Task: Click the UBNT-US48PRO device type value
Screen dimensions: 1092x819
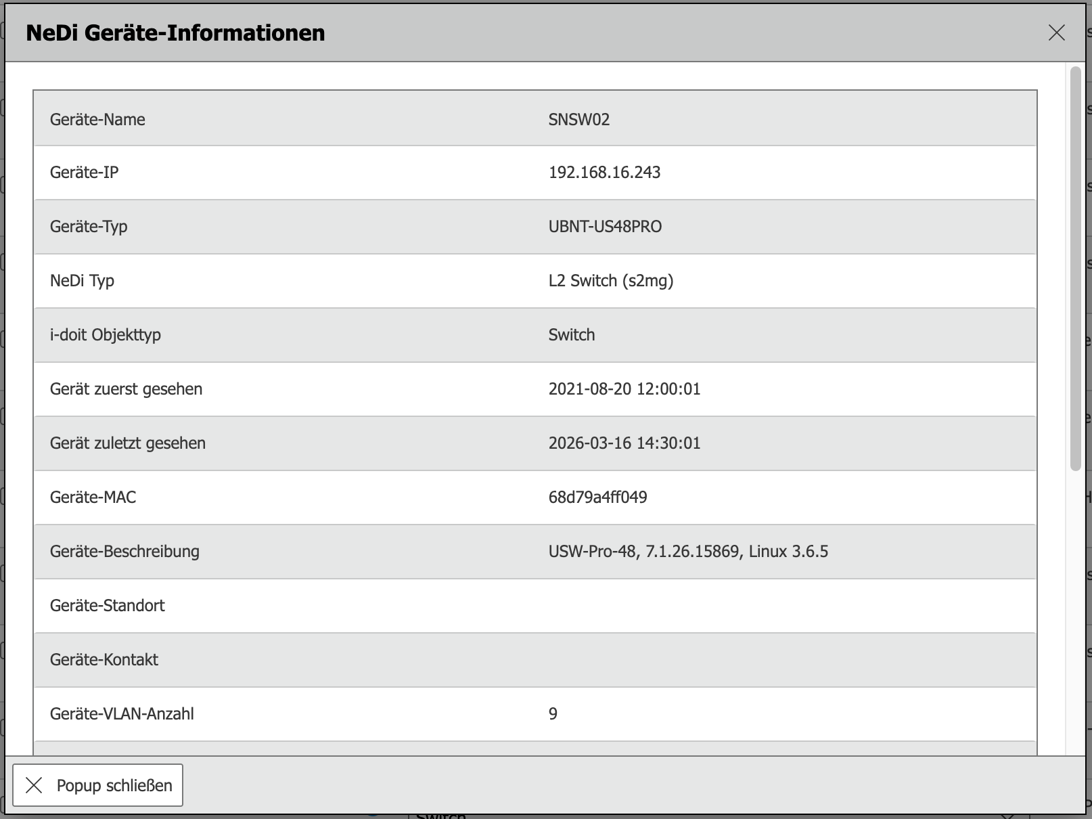Action: [x=605, y=227]
